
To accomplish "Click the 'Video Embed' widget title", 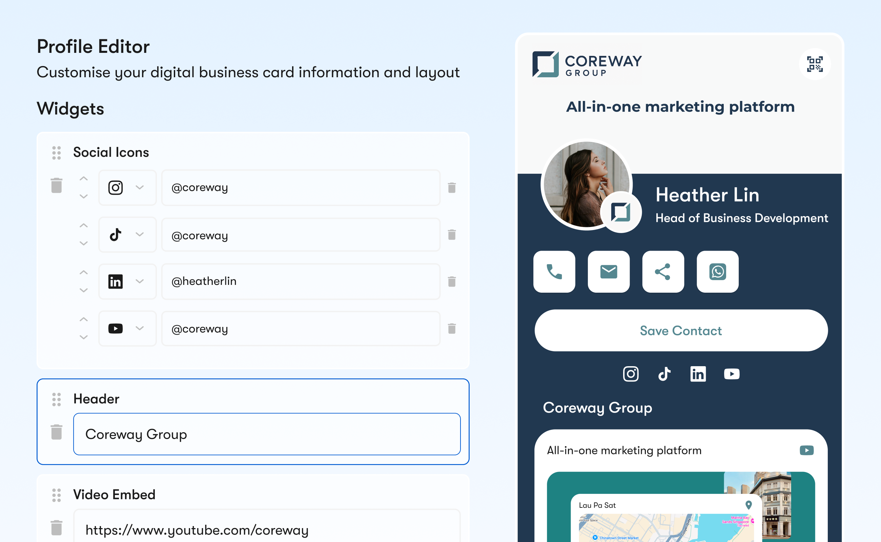I will coord(115,495).
